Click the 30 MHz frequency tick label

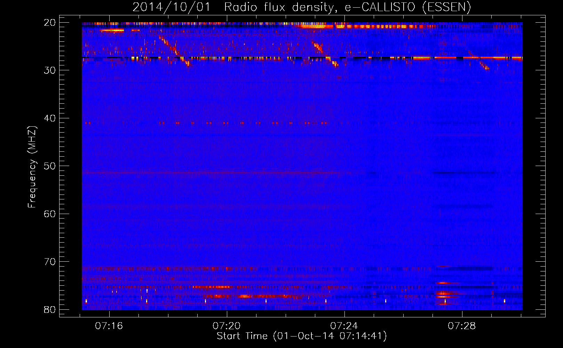pos(50,70)
